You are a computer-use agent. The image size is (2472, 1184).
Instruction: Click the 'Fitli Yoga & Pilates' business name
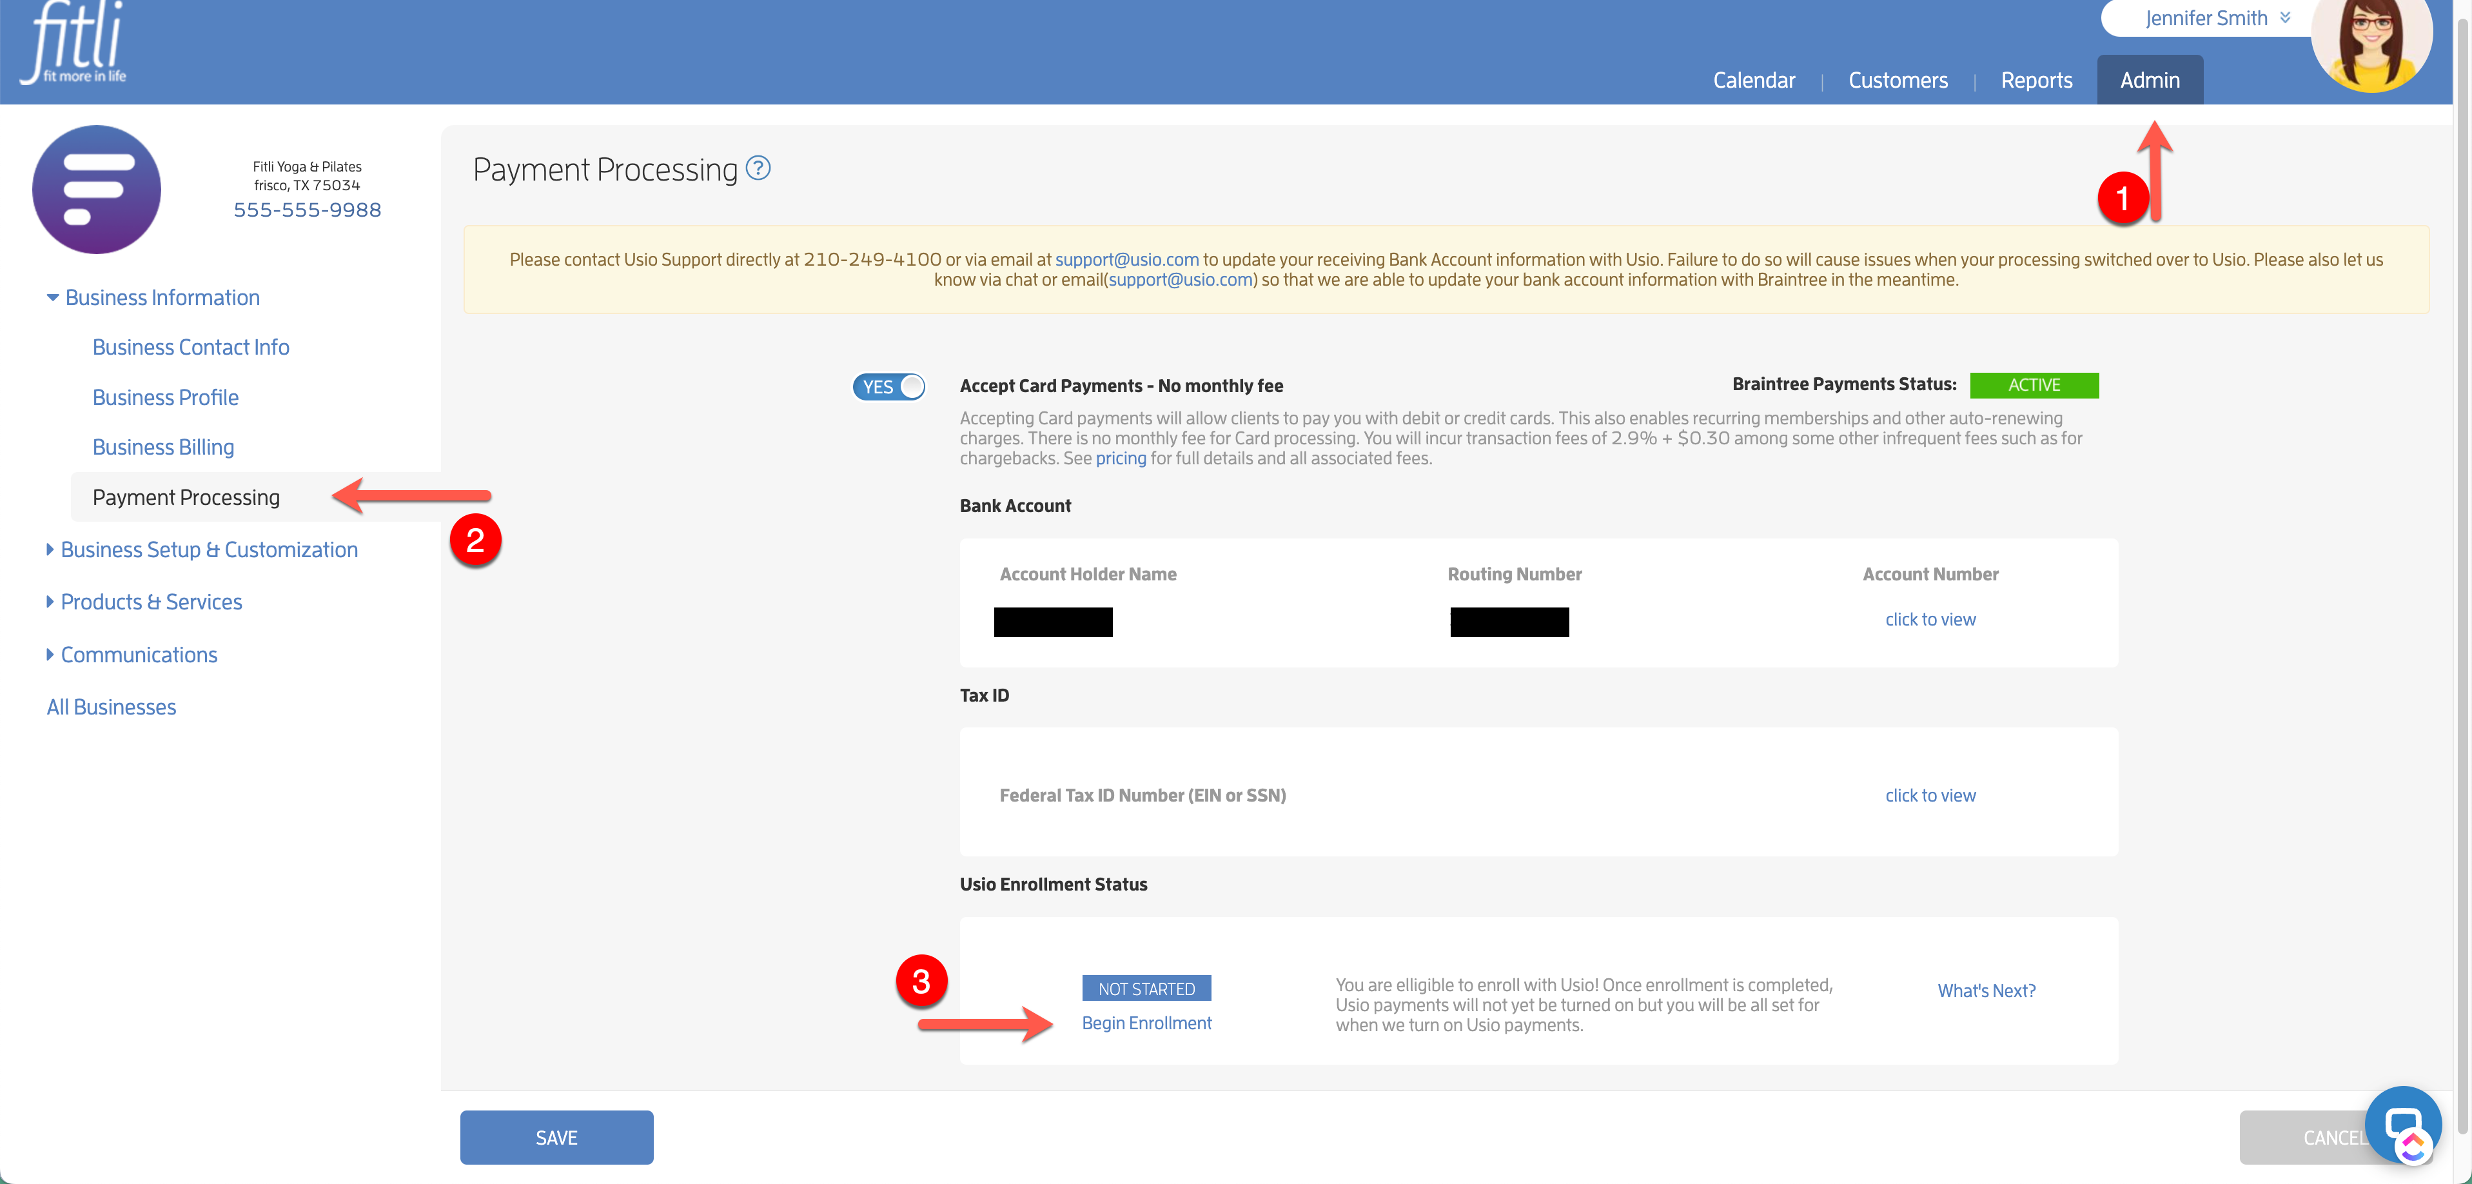[307, 167]
